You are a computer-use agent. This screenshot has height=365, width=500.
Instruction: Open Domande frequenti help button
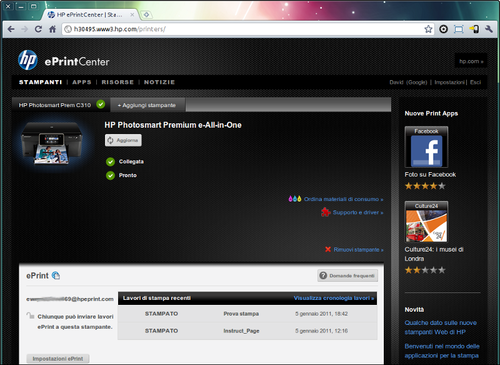click(347, 275)
